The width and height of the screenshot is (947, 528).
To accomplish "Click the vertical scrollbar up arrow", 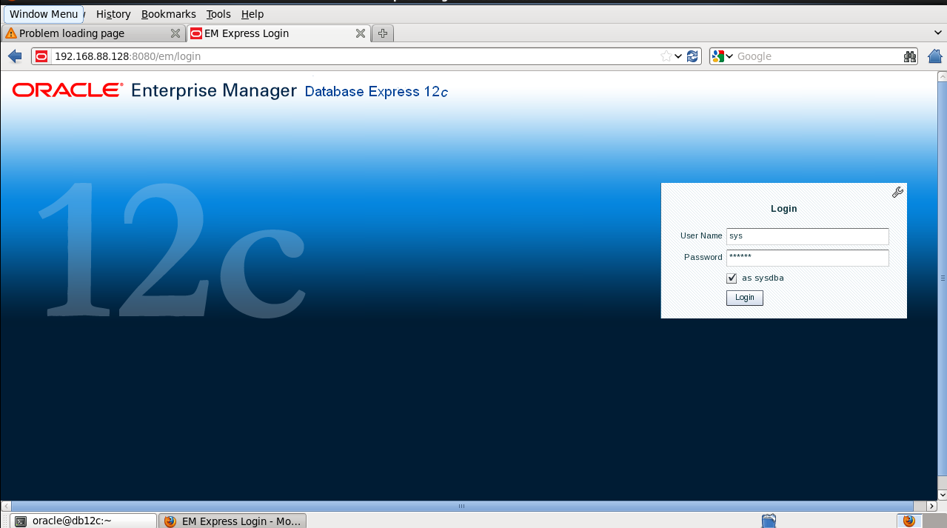I will pyautogui.click(x=942, y=77).
